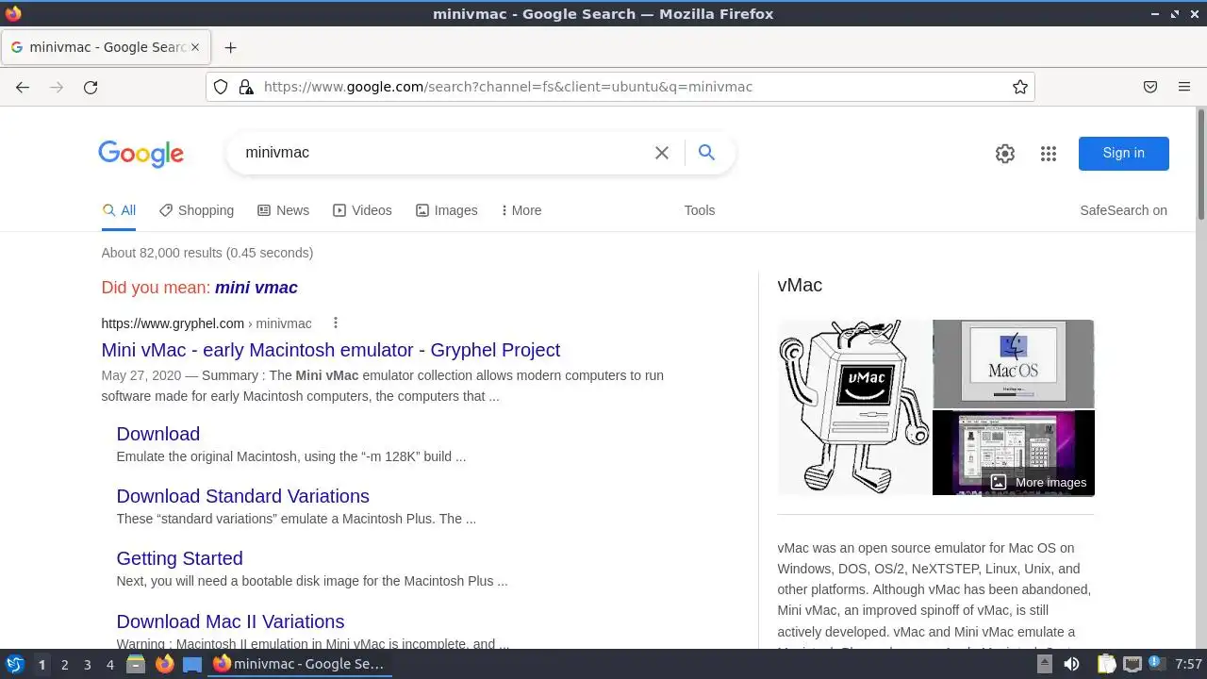Switch to the Images tab
The height and width of the screenshot is (679, 1207).
pyautogui.click(x=446, y=210)
